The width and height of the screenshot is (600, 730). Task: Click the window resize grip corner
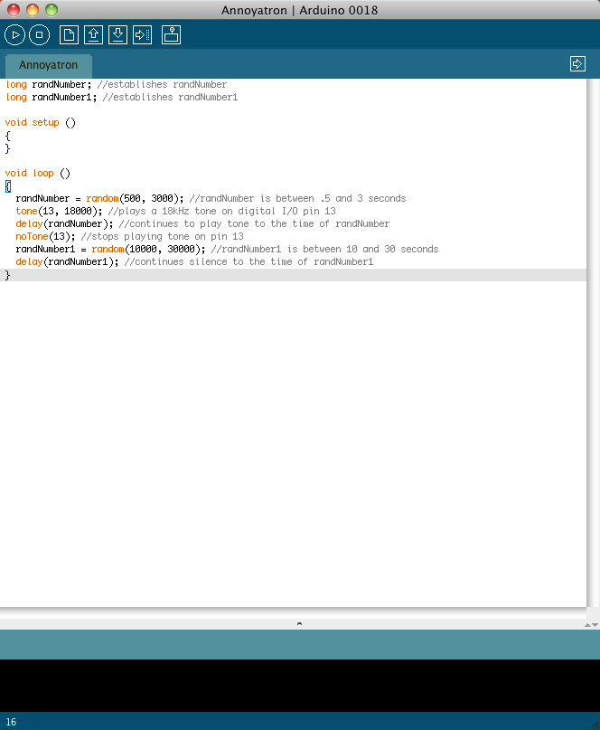pos(594,724)
